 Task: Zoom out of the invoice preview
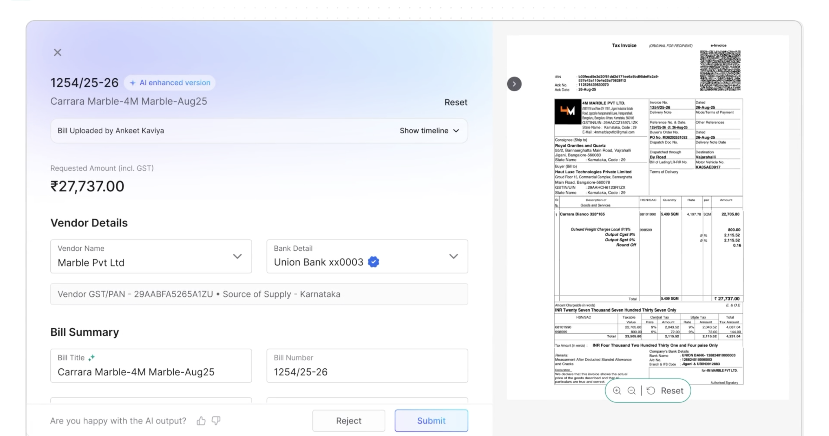point(631,391)
